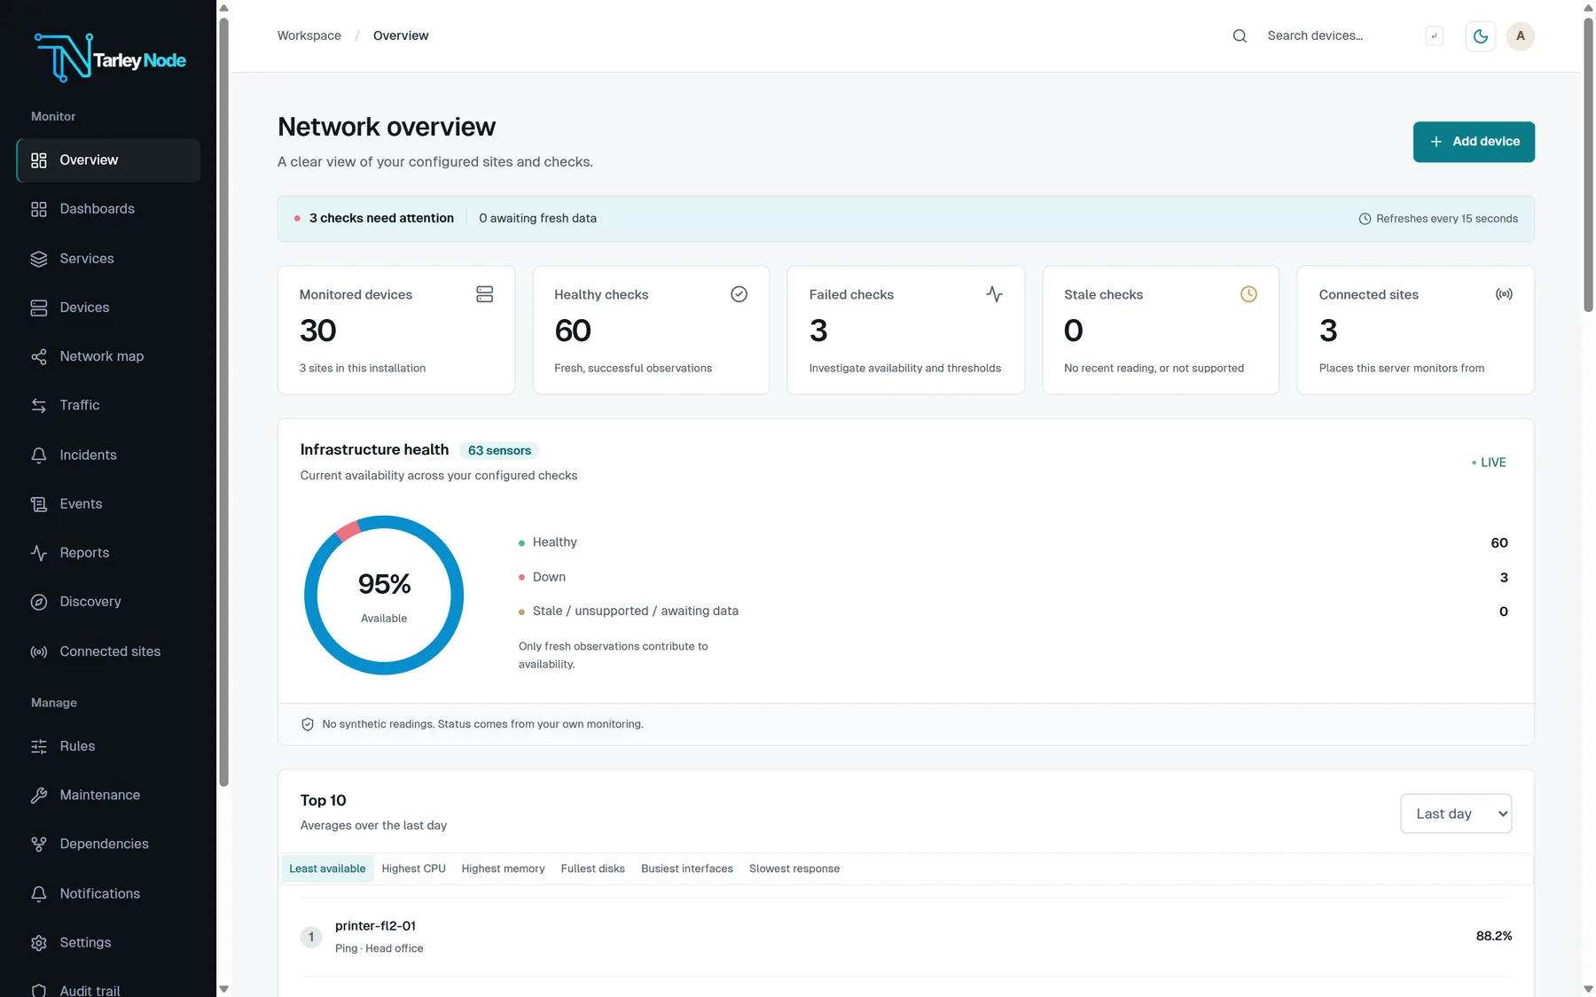1596x997 pixels.
Task: Go to Services section
Action: tap(108, 259)
